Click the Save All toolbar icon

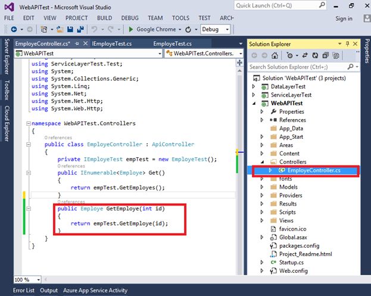[x=80, y=29]
